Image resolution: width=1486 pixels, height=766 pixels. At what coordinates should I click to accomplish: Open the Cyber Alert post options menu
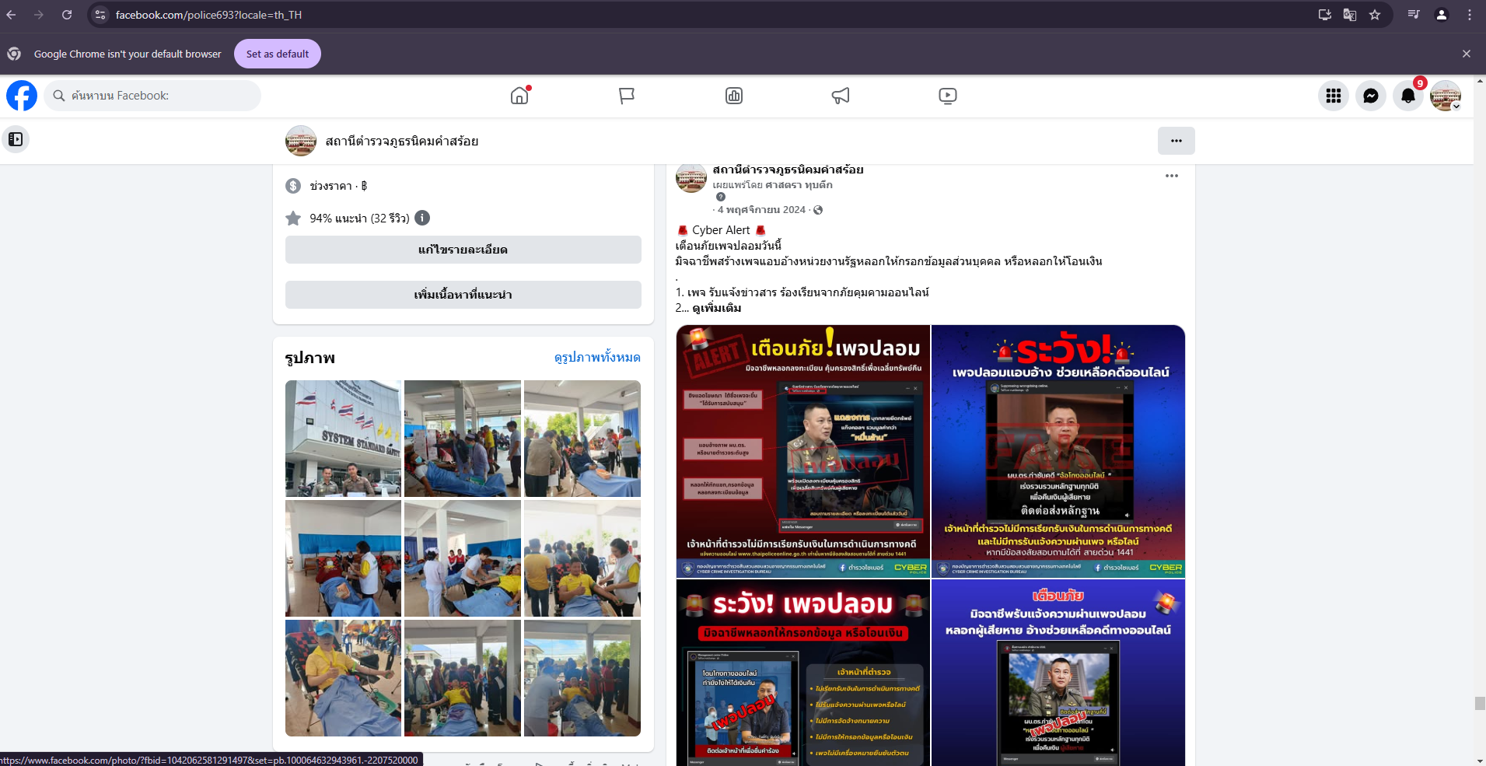click(1171, 176)
